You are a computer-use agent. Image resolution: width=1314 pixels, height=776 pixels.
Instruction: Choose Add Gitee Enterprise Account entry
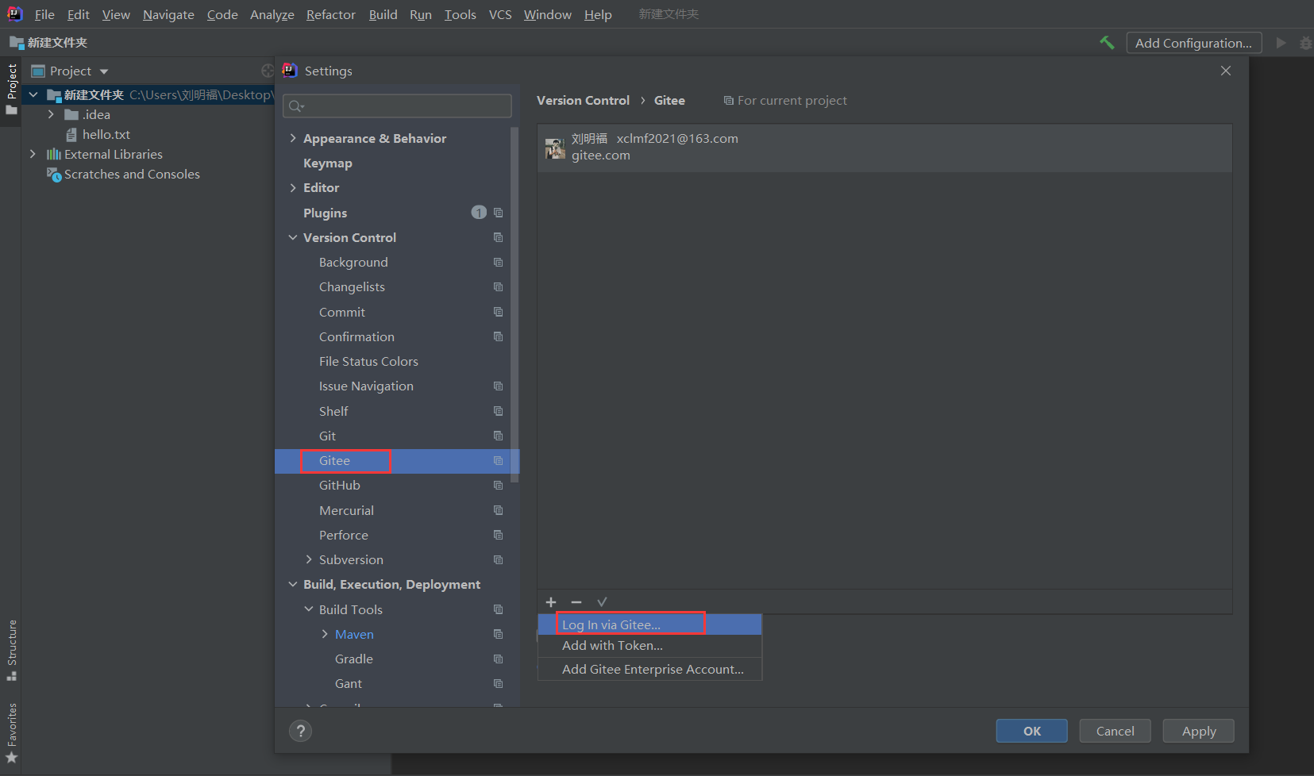coord(649,669)
